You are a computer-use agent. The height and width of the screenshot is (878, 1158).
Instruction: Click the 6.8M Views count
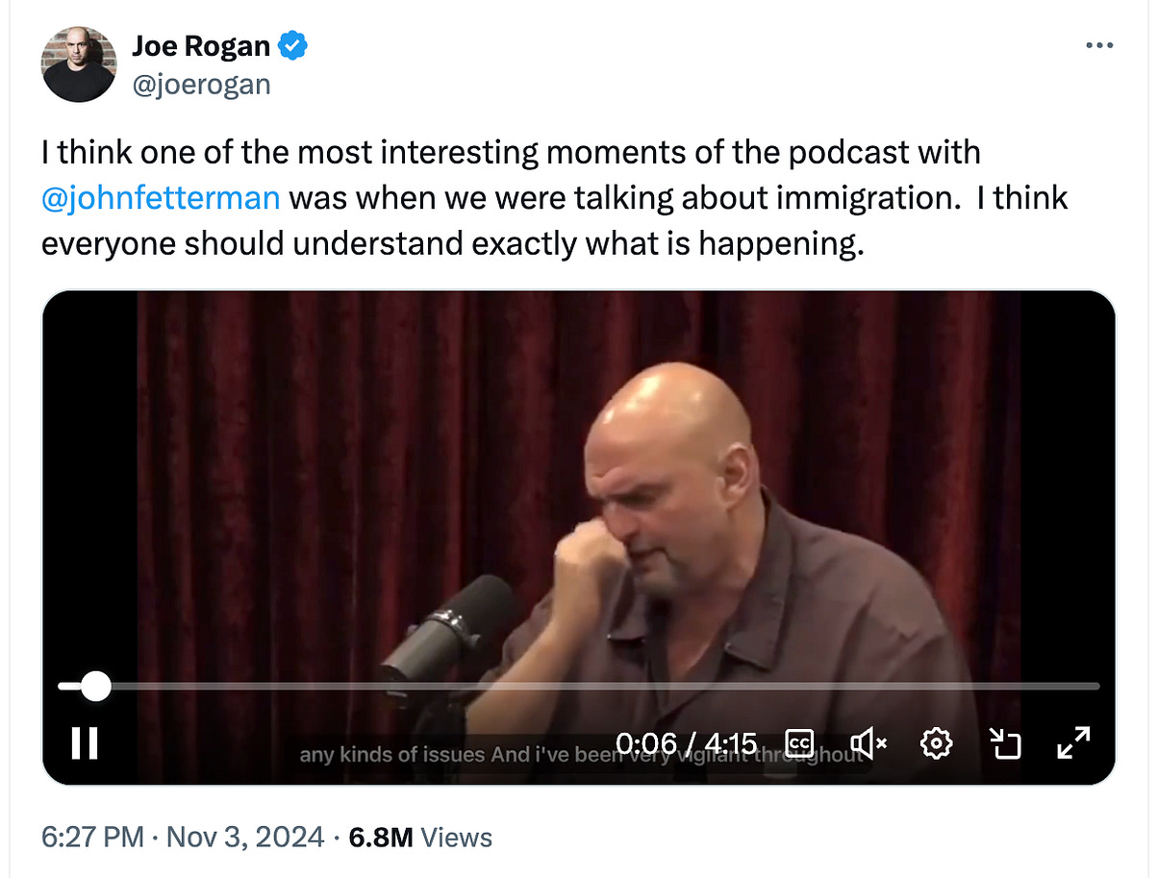point(420,837)
